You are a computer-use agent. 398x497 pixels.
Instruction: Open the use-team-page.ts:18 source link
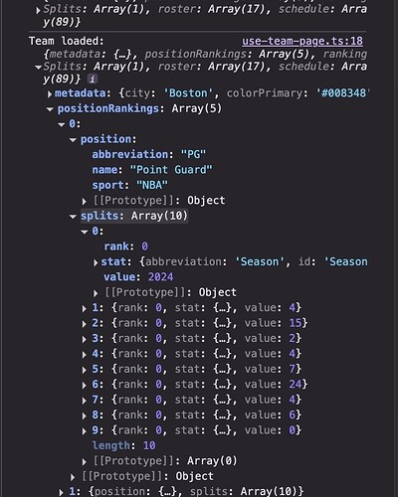click(x=302, y=41)
